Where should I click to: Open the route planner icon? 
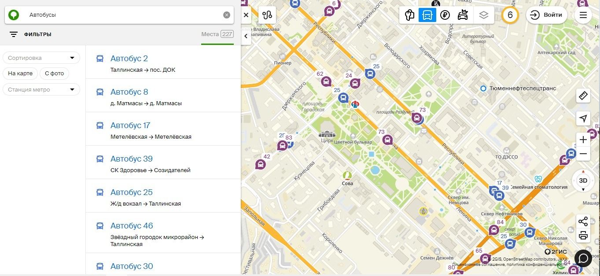click(x=267, y=15)
